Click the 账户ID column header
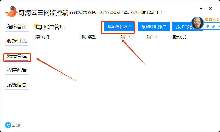220x132 pixels. tap(152, 37)
